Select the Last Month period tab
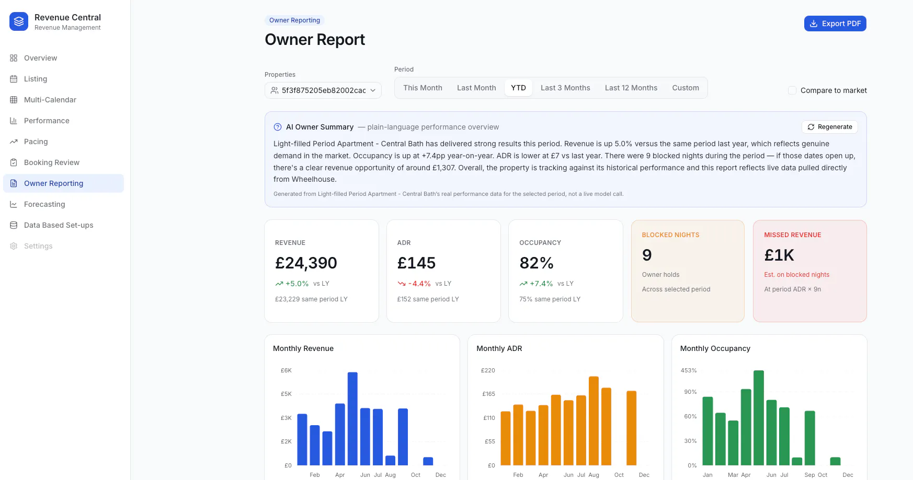The image size is (913, 480). [x=476, y=88]
